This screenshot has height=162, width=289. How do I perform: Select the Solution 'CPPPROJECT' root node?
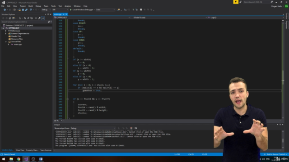(19, 26)
